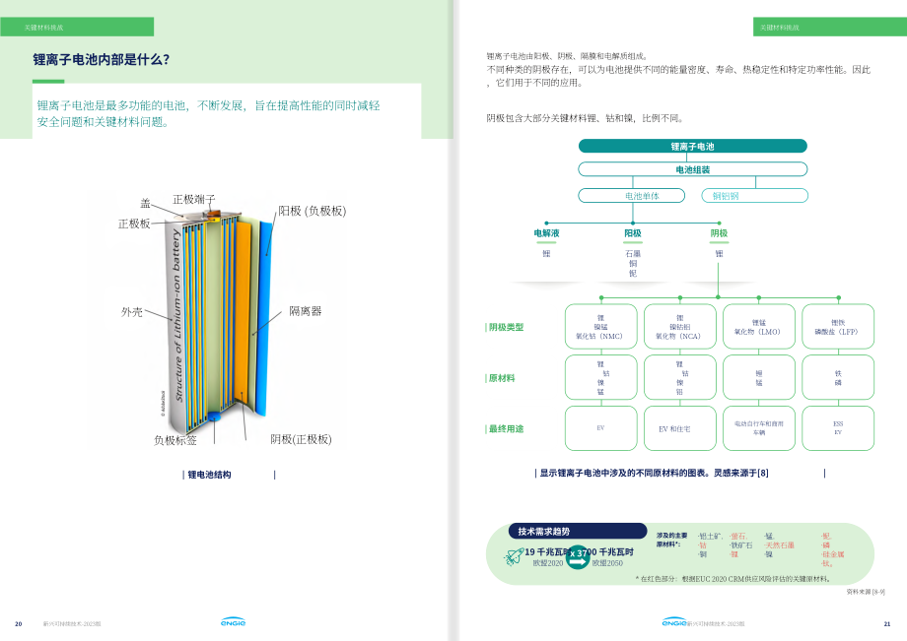Viewport: 907px width, 641px height.
Task: Click the battery label 阳极 (负极板)
Action: (312, 211)
